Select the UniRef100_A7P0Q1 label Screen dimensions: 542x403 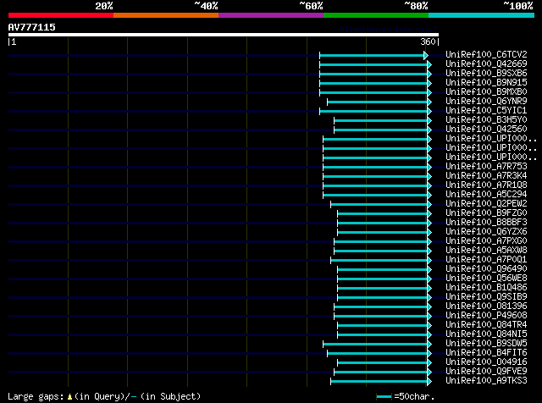(x=486, y=260)
